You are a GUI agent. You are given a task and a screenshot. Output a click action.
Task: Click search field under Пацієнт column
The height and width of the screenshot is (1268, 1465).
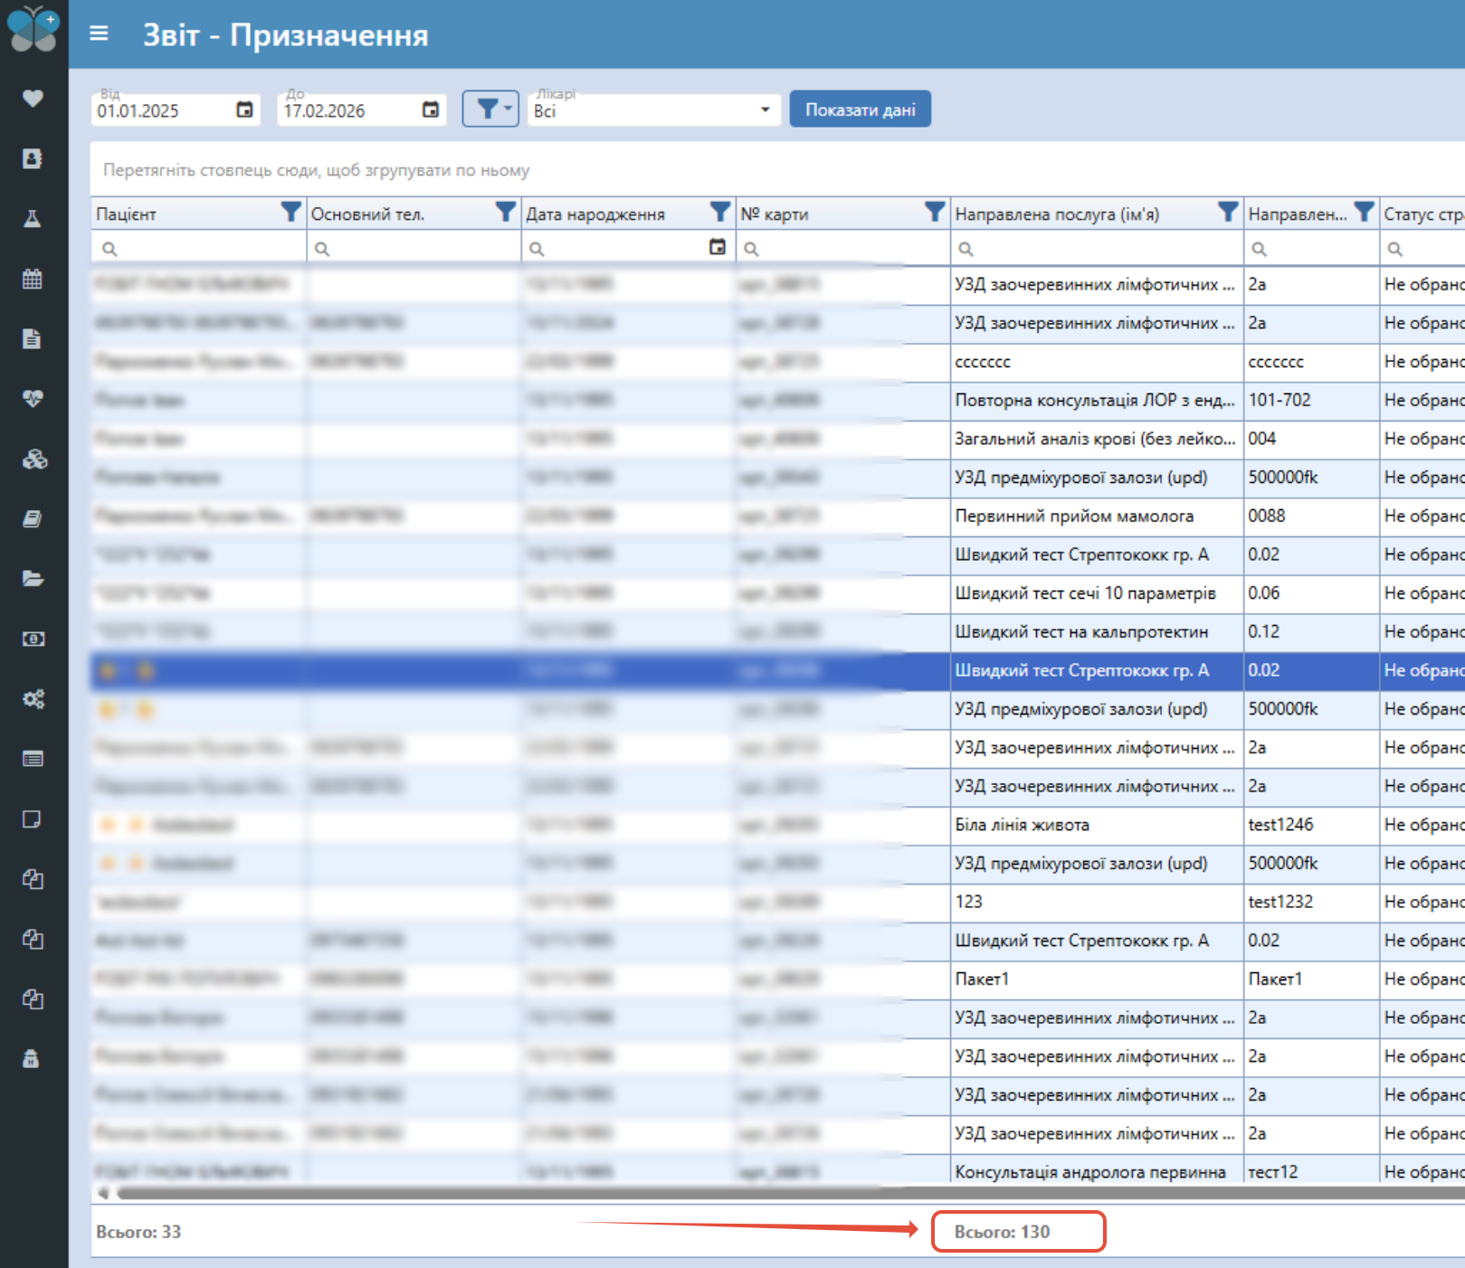pos(198,248)
